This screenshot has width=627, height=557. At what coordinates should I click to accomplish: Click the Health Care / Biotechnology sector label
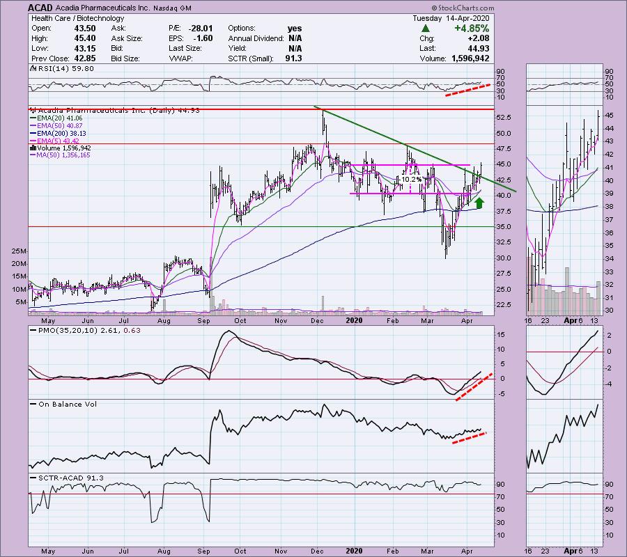[x=77, y=18]
